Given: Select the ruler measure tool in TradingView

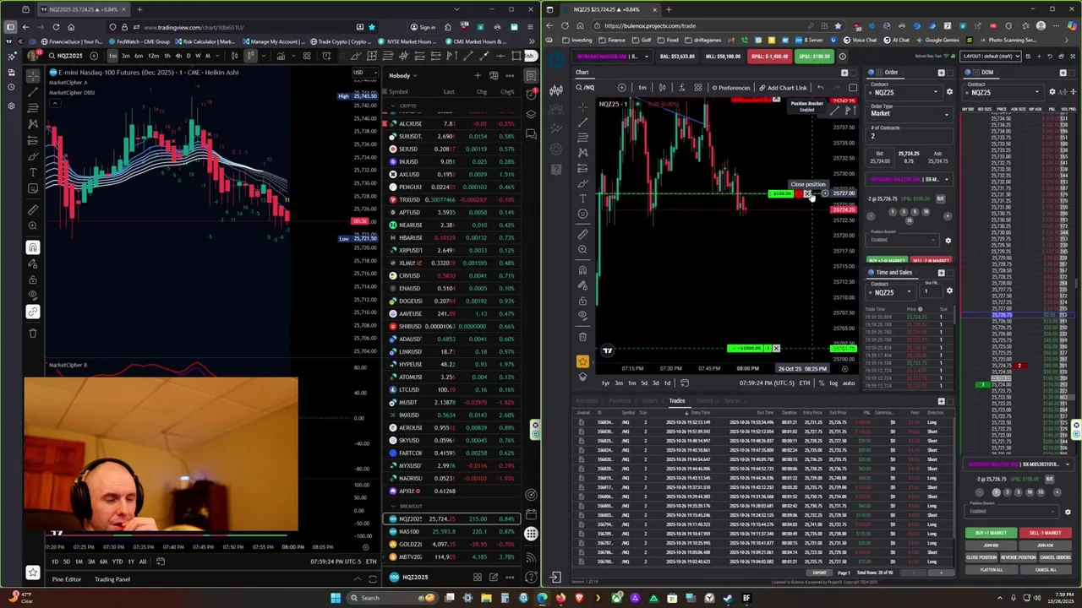Looking at the screenshot, I should click(32, 209).
